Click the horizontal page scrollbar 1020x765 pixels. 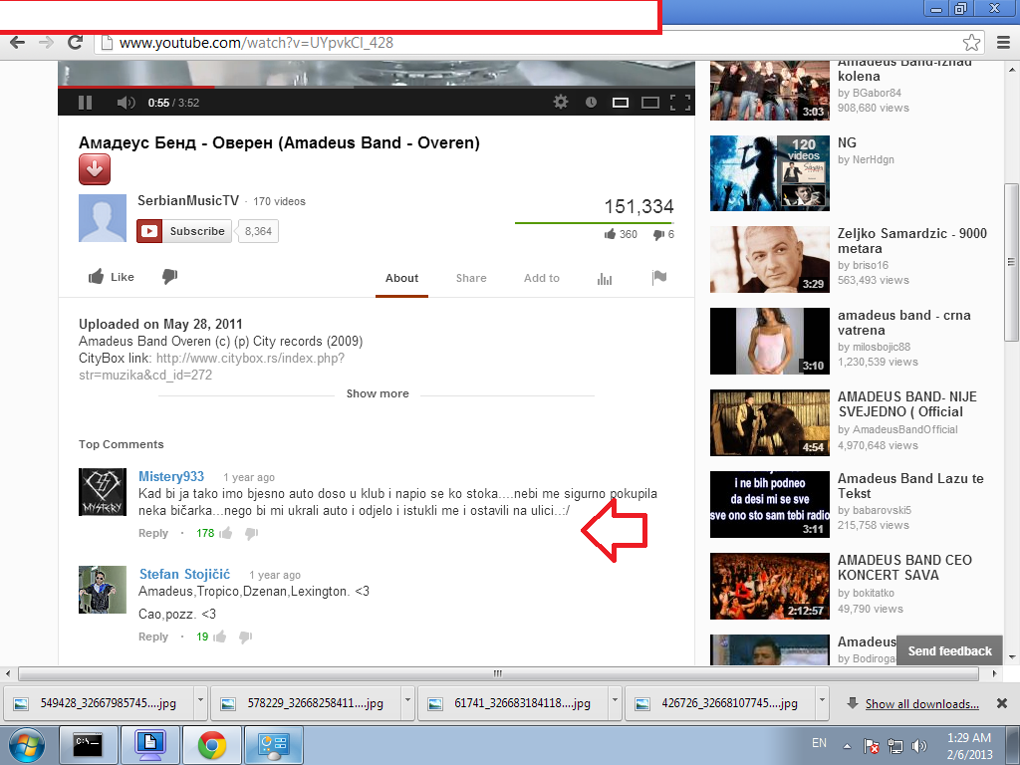(x=499, y=674)
